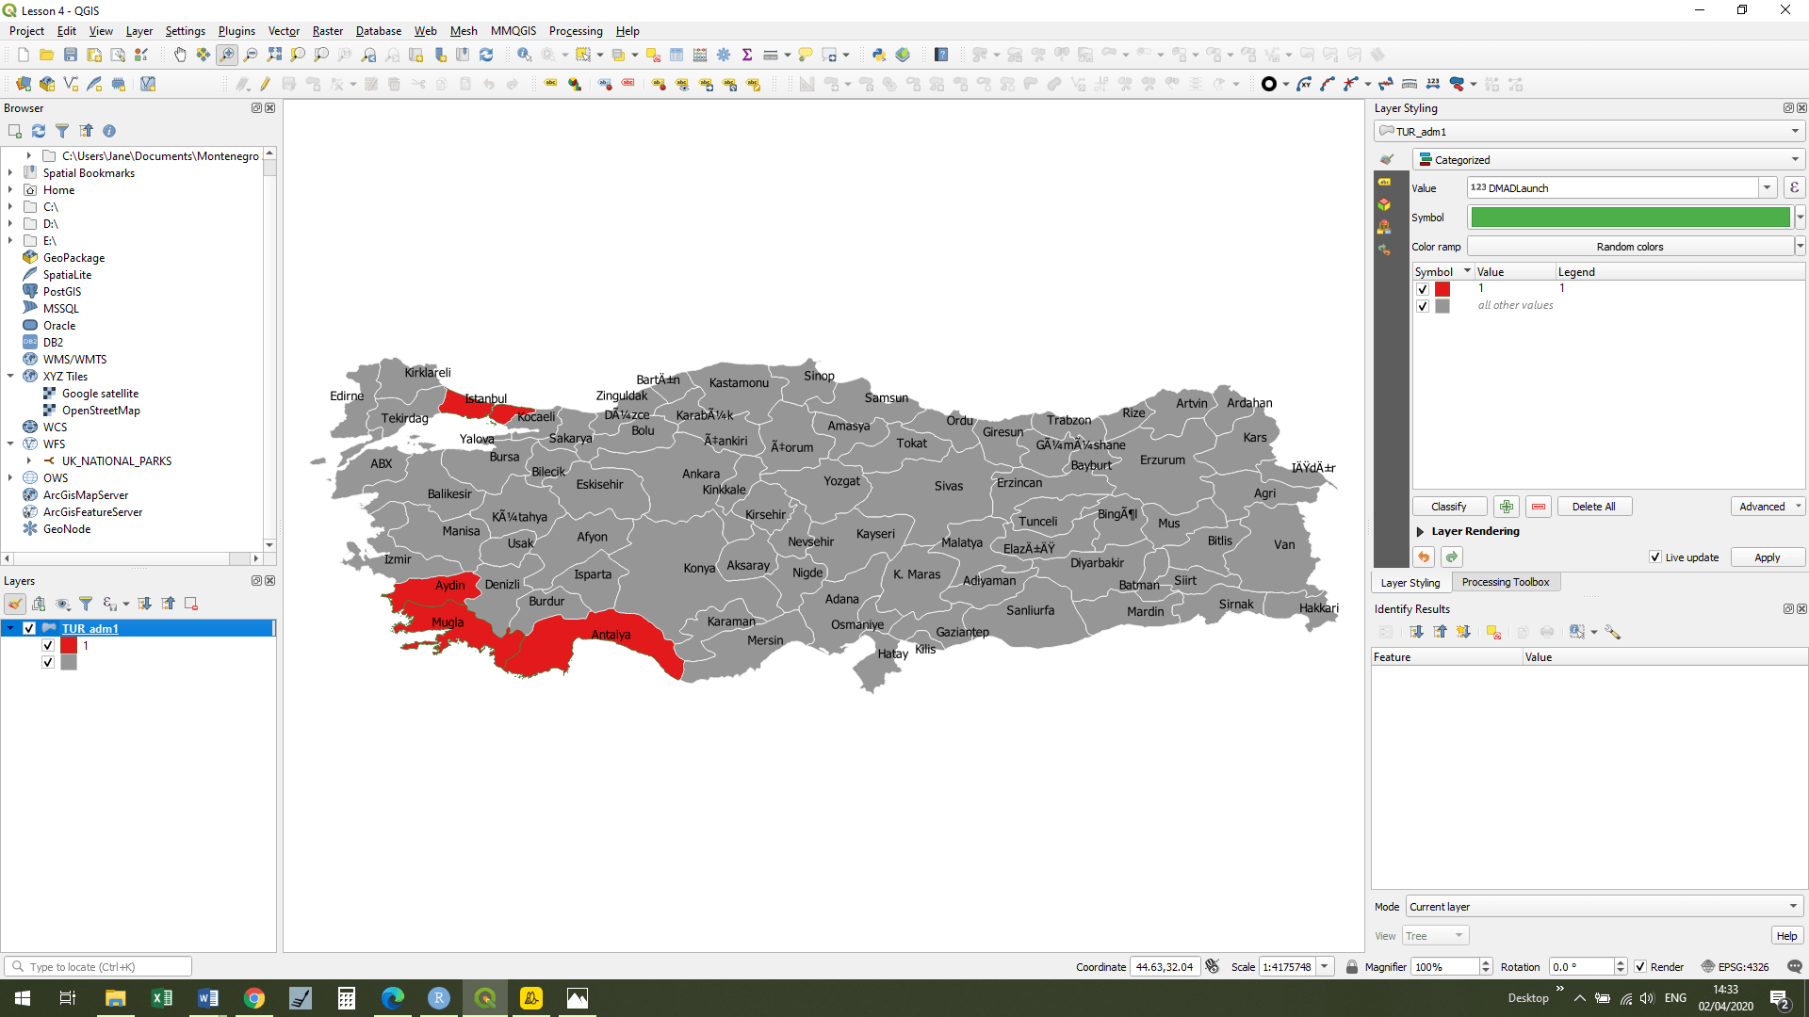Open the Categorized renderer dropdown
This screenshot has width=1809, height=1017.
coord(1795,158)
